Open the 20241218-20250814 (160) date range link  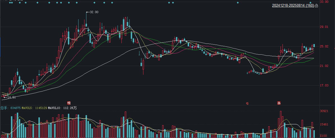tap(293, 6)
